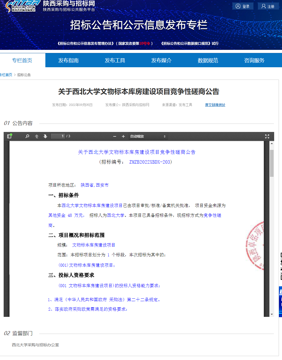Open the 发布指南 menu item
282x360 pixels.
pyautogui.click(x=68, y=60)
